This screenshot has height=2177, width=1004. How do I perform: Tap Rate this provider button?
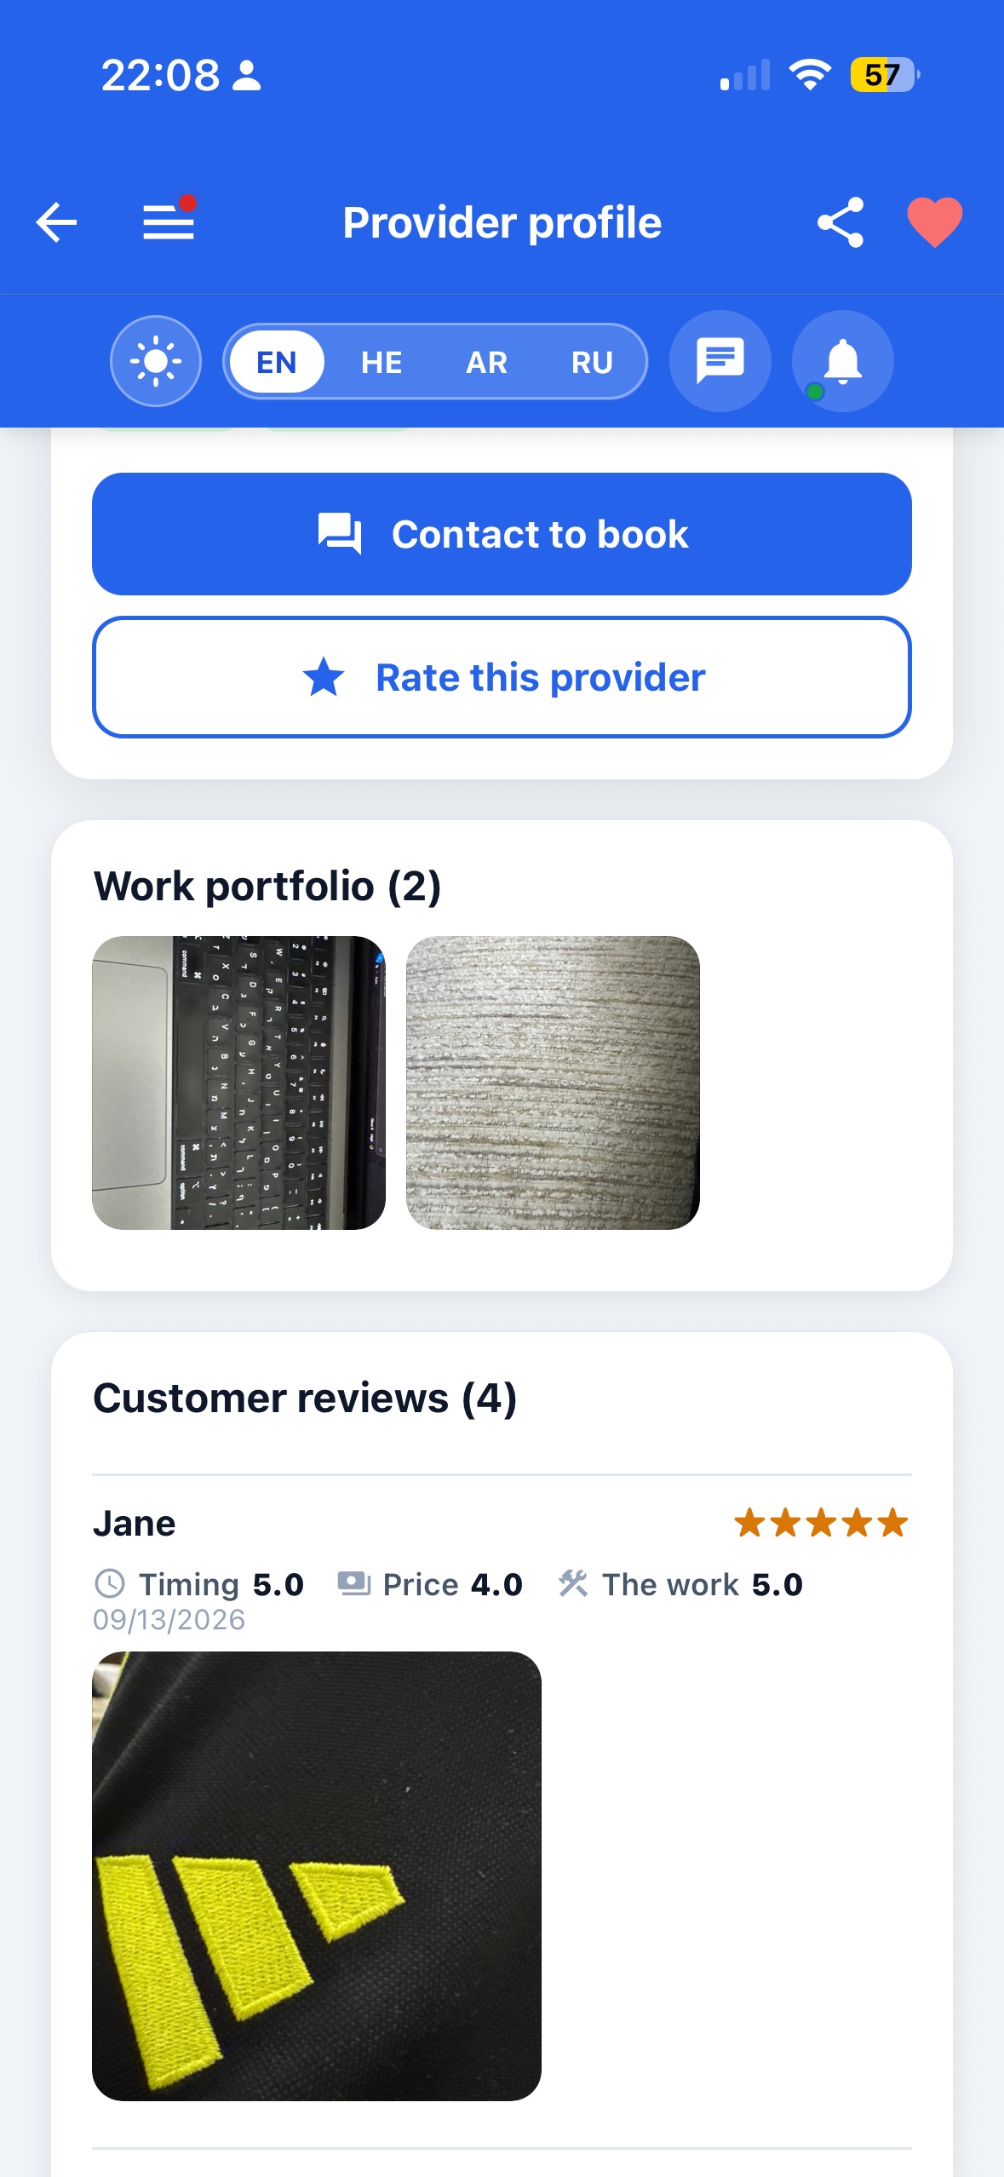point(502,677)
